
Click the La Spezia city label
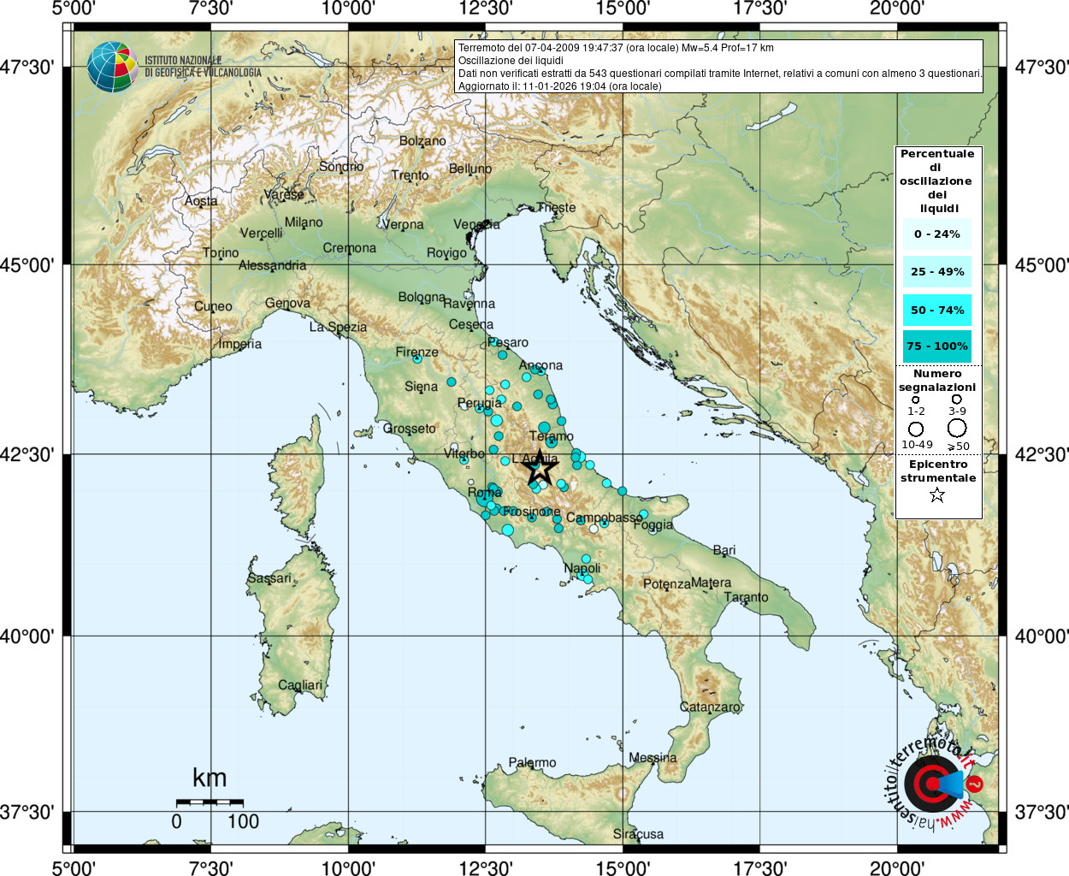338,327
